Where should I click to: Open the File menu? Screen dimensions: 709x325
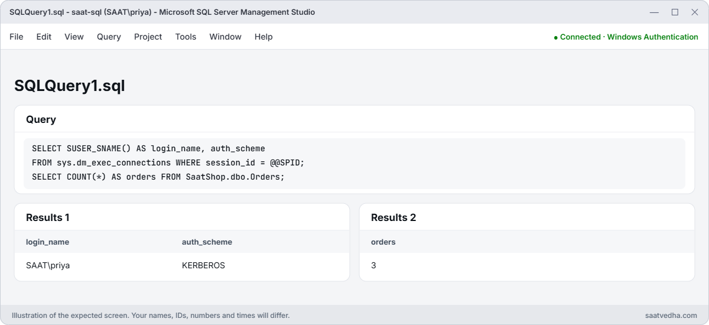[17, 37]
